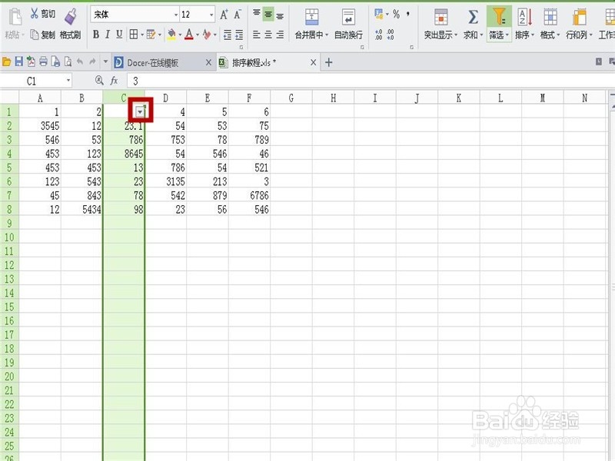The height and width of the screenshot is (461, 615).
Task: Click the red font color A icon
Action: (189, 35)
